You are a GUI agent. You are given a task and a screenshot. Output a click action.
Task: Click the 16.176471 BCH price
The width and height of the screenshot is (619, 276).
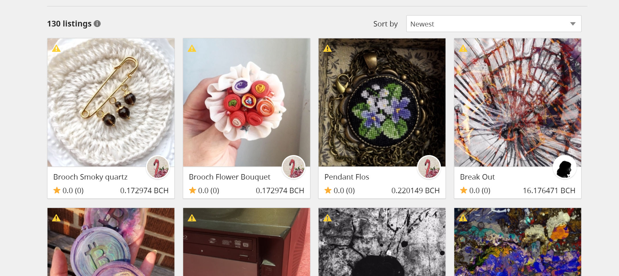549,190
